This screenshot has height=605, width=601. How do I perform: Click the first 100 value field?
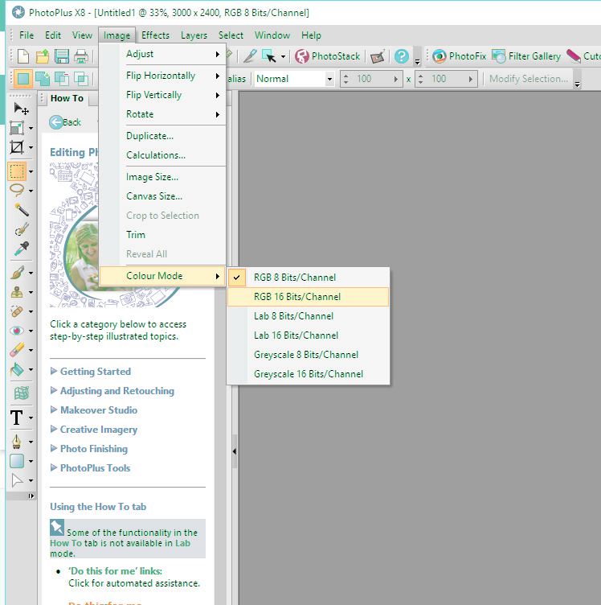click(371, 79)
